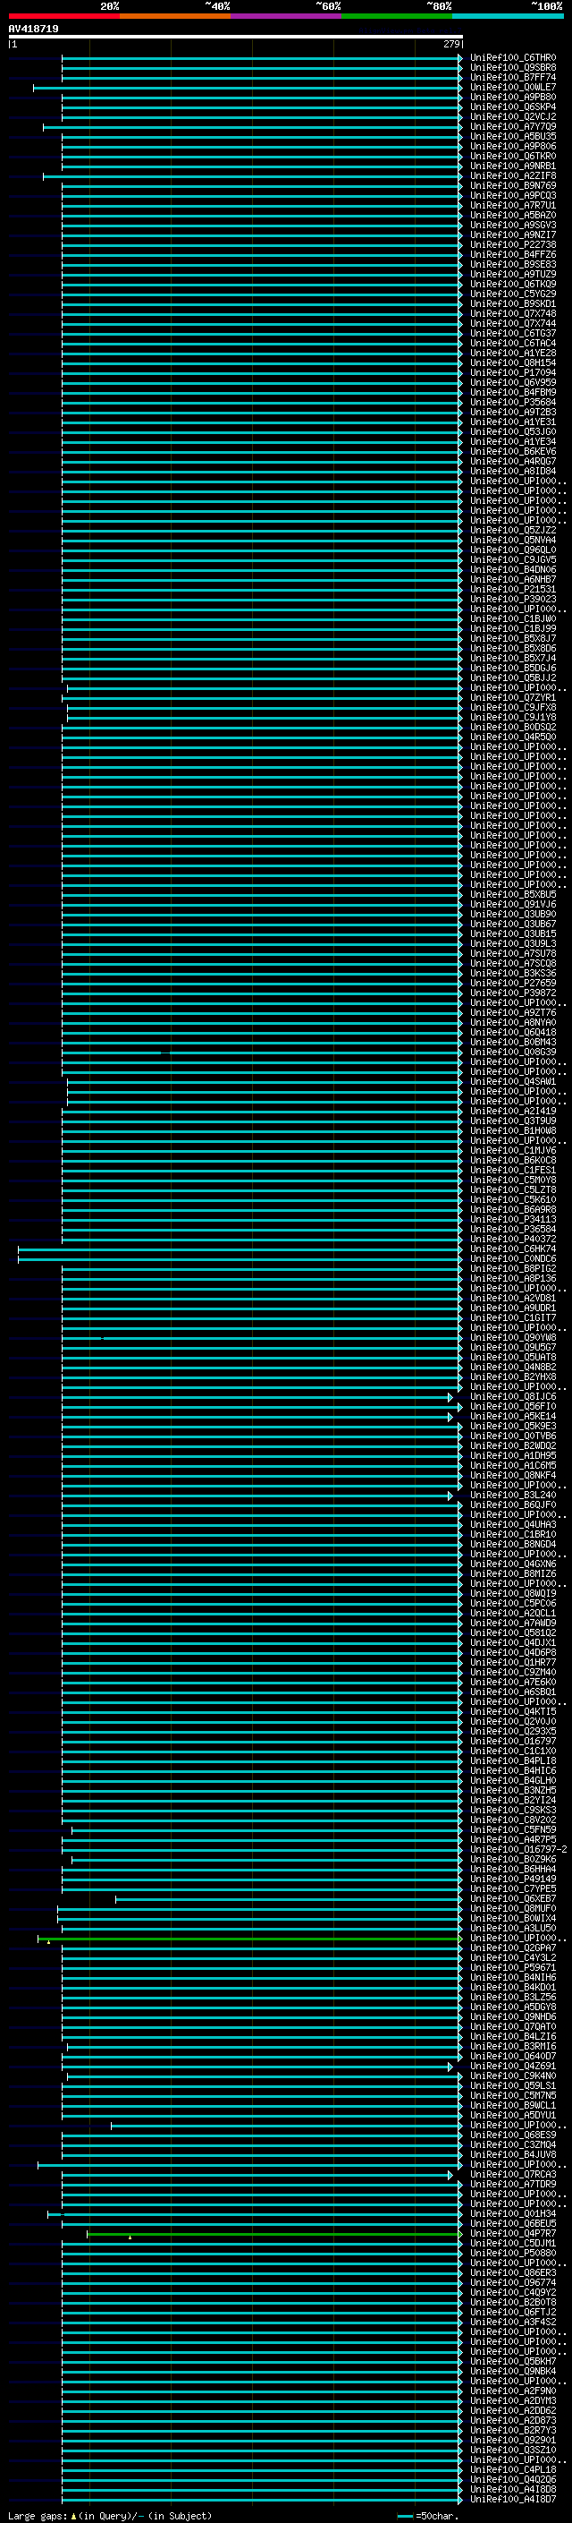Click the alignment bar of row C6HK74
The width and height of the screenshot is (572, 2523).
pos(239,1249)
